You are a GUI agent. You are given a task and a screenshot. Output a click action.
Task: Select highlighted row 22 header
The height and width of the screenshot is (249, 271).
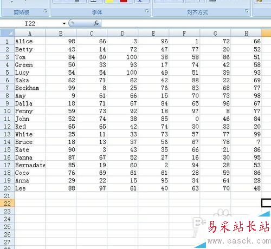(7, 204)
